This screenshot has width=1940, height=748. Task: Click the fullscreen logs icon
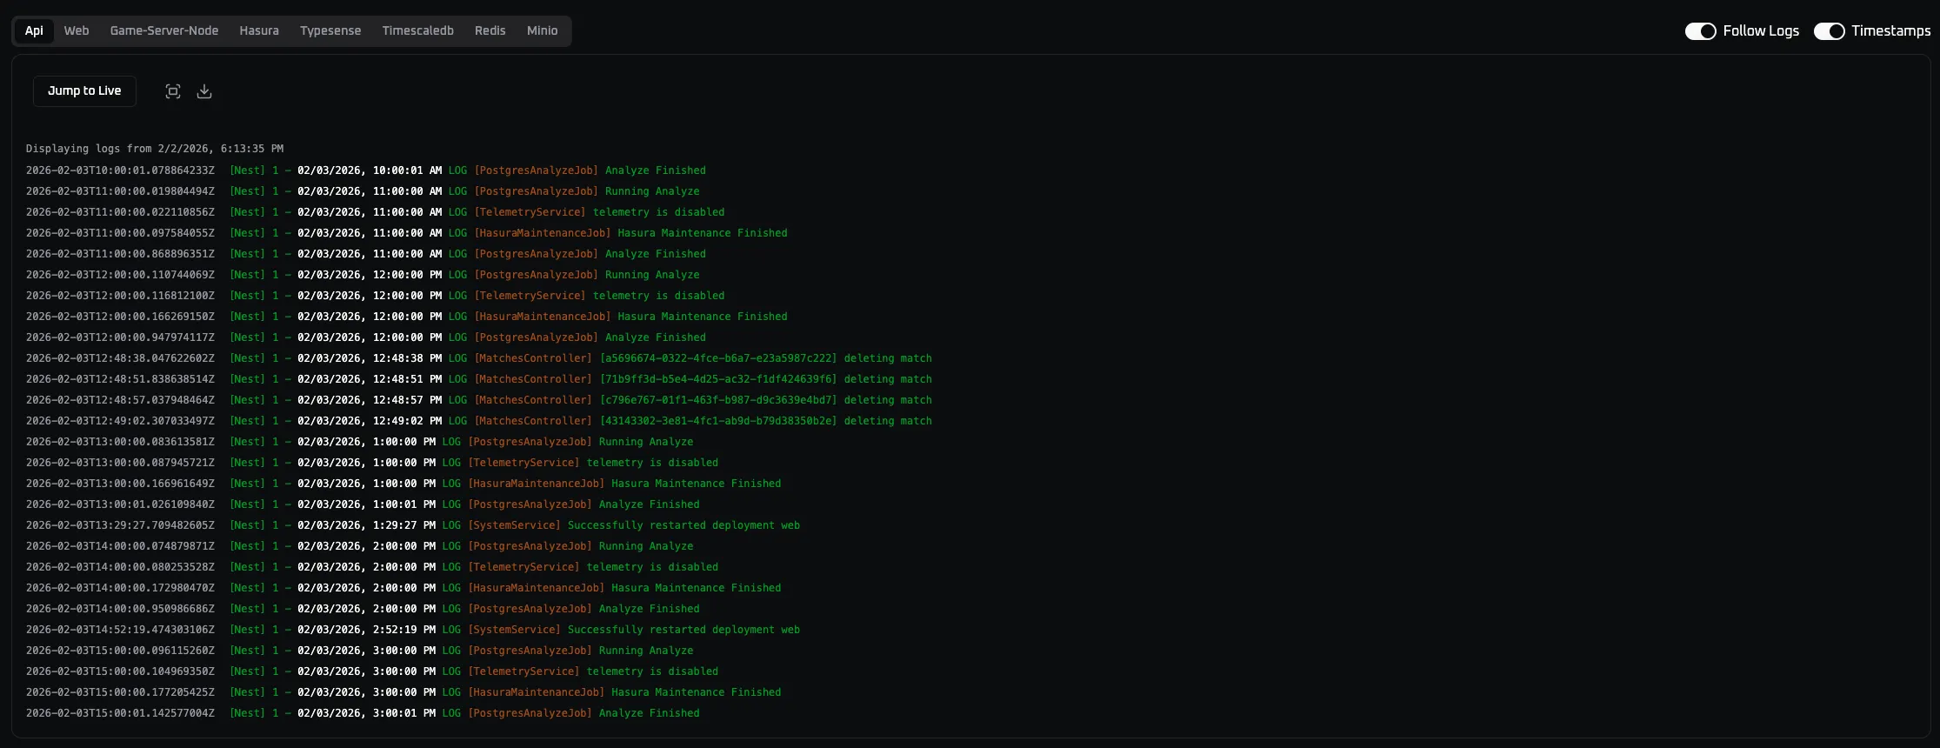(173, 91)
